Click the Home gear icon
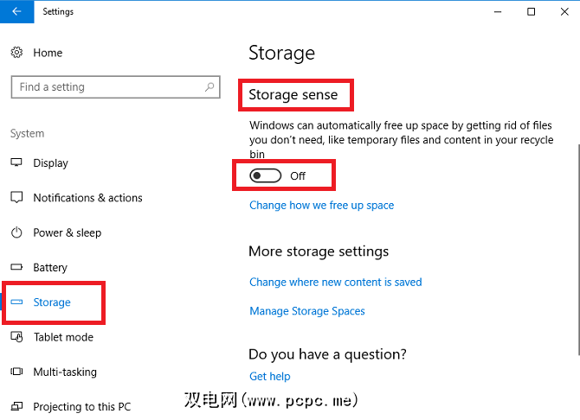The height and width of the screenshot is (420, 580). click(x=16, y=53)
